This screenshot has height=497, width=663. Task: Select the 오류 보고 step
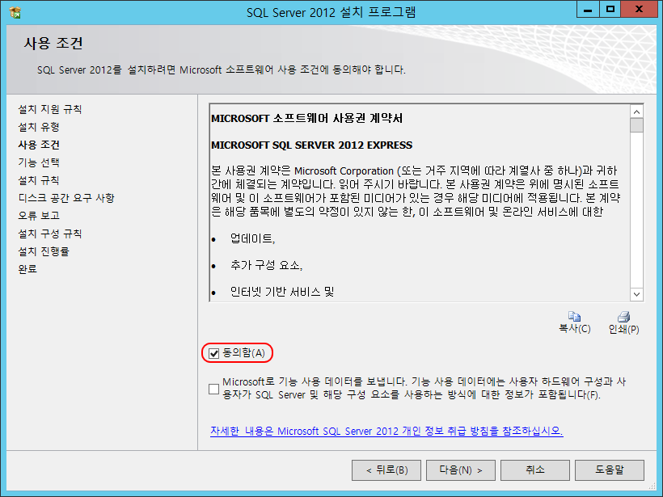(39, 216)
